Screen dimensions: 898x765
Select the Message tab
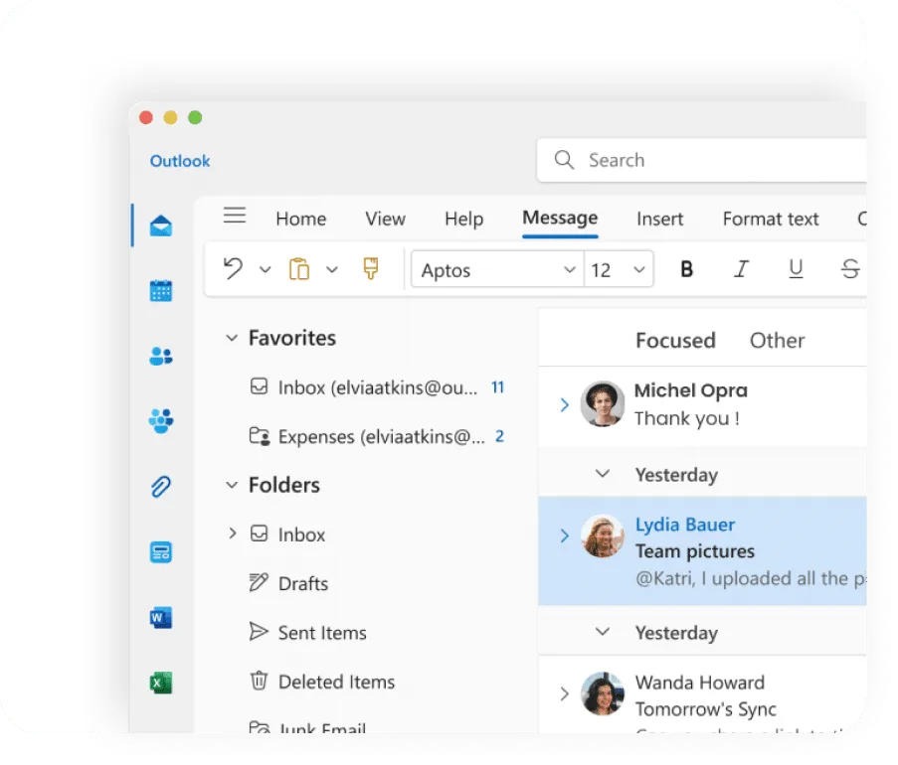coord(560,218)
